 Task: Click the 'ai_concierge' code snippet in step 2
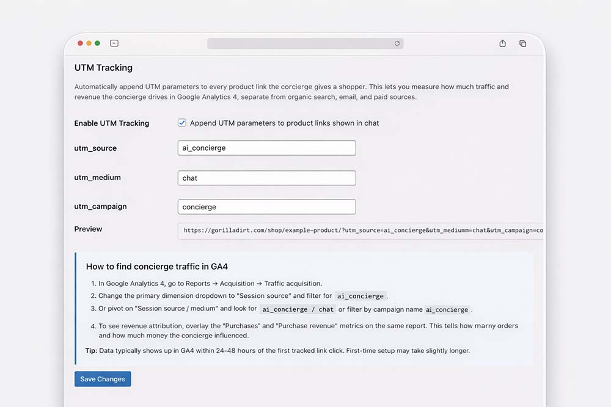click(x=360, y=296)
